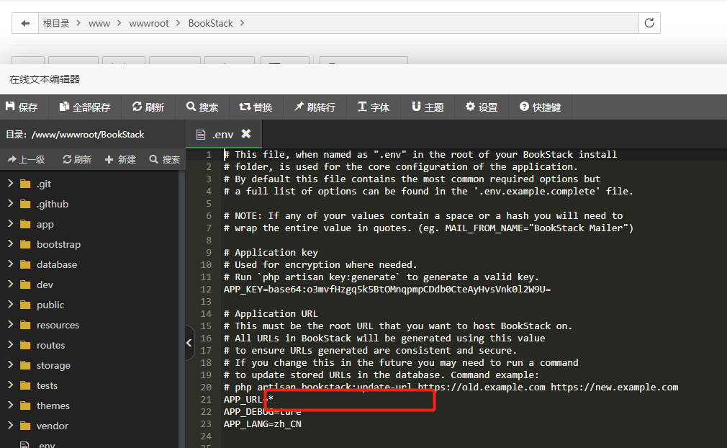Image resolution: width=727 pixels, height=448 pixels.
Task: Expand the resources folder chevron
Action: point(10,325)
